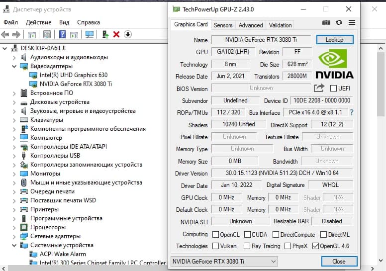Expand the Мониторы node

coord(14,174)
